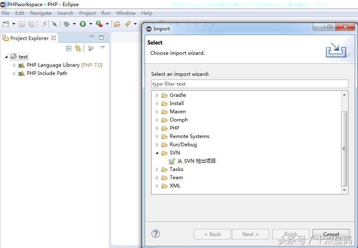Select the Debug icon in the toolbar
Viewport: 358px width, 248px height.
point(67,24)
